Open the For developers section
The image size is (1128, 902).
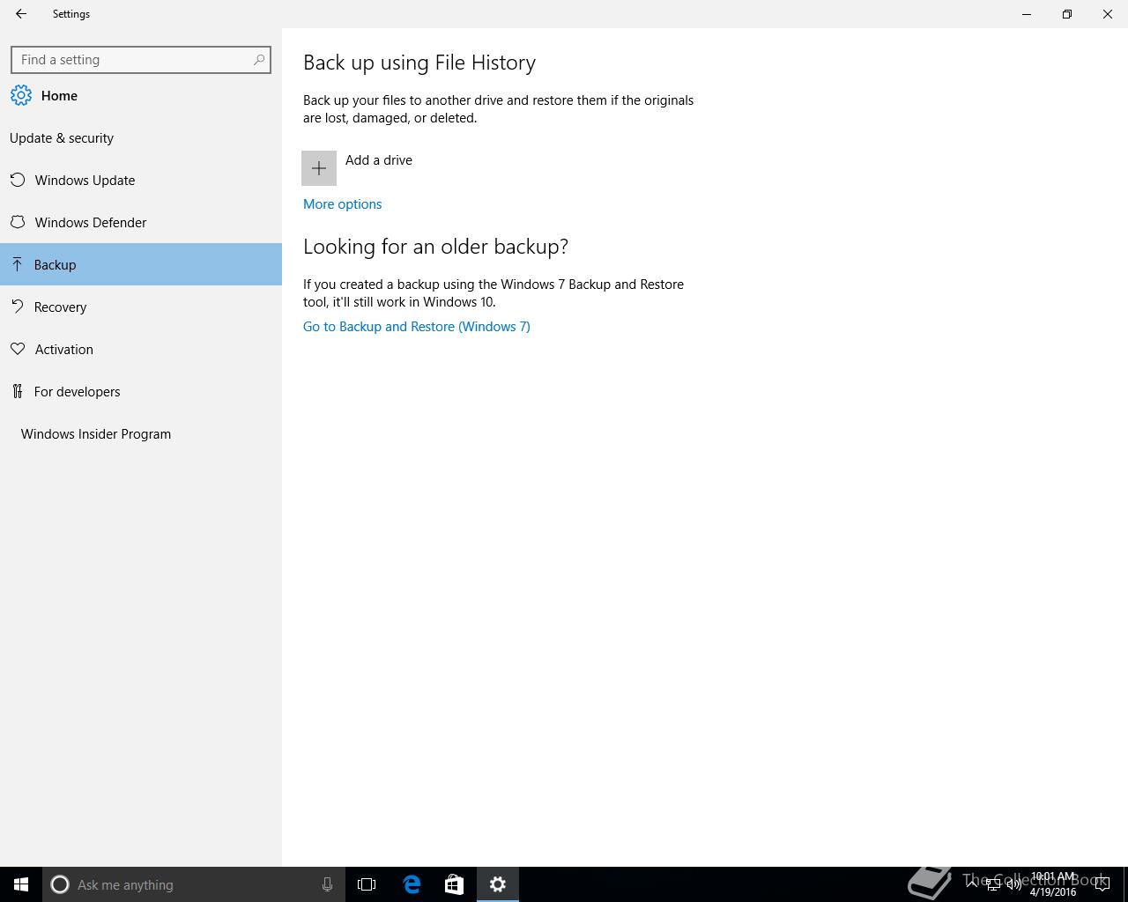[x=141, y=392]
